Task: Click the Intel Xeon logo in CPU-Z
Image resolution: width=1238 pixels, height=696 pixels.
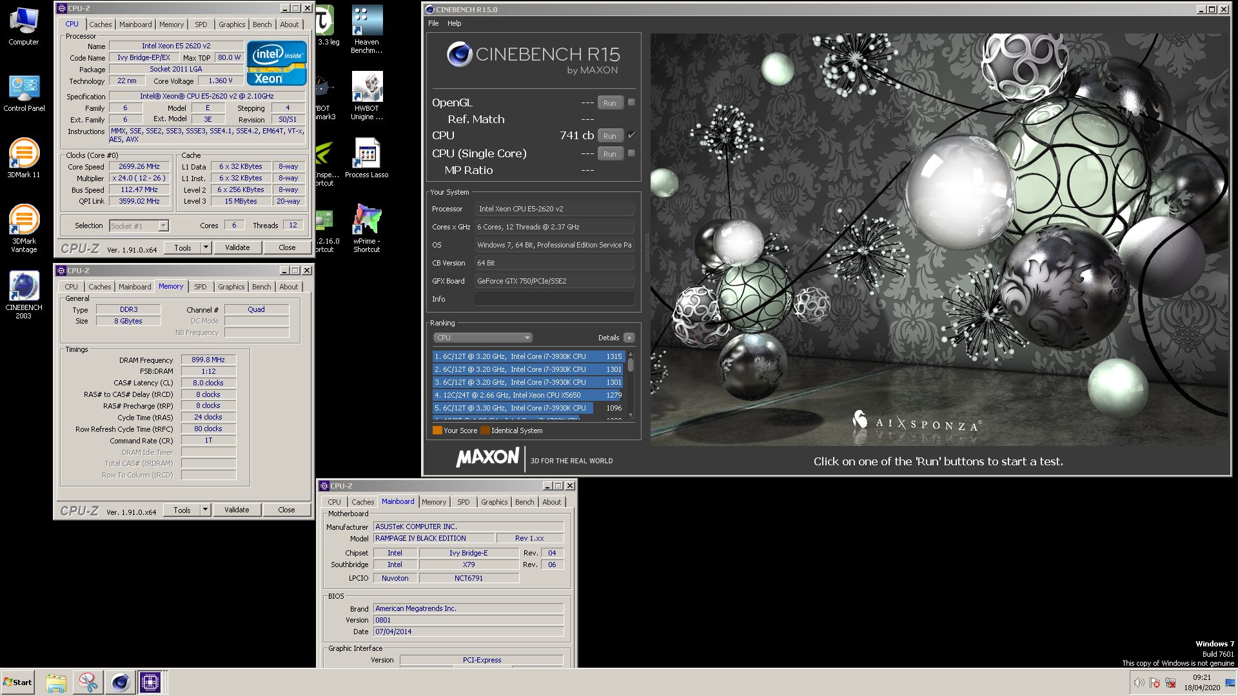Action: click(x=277, y=63)
